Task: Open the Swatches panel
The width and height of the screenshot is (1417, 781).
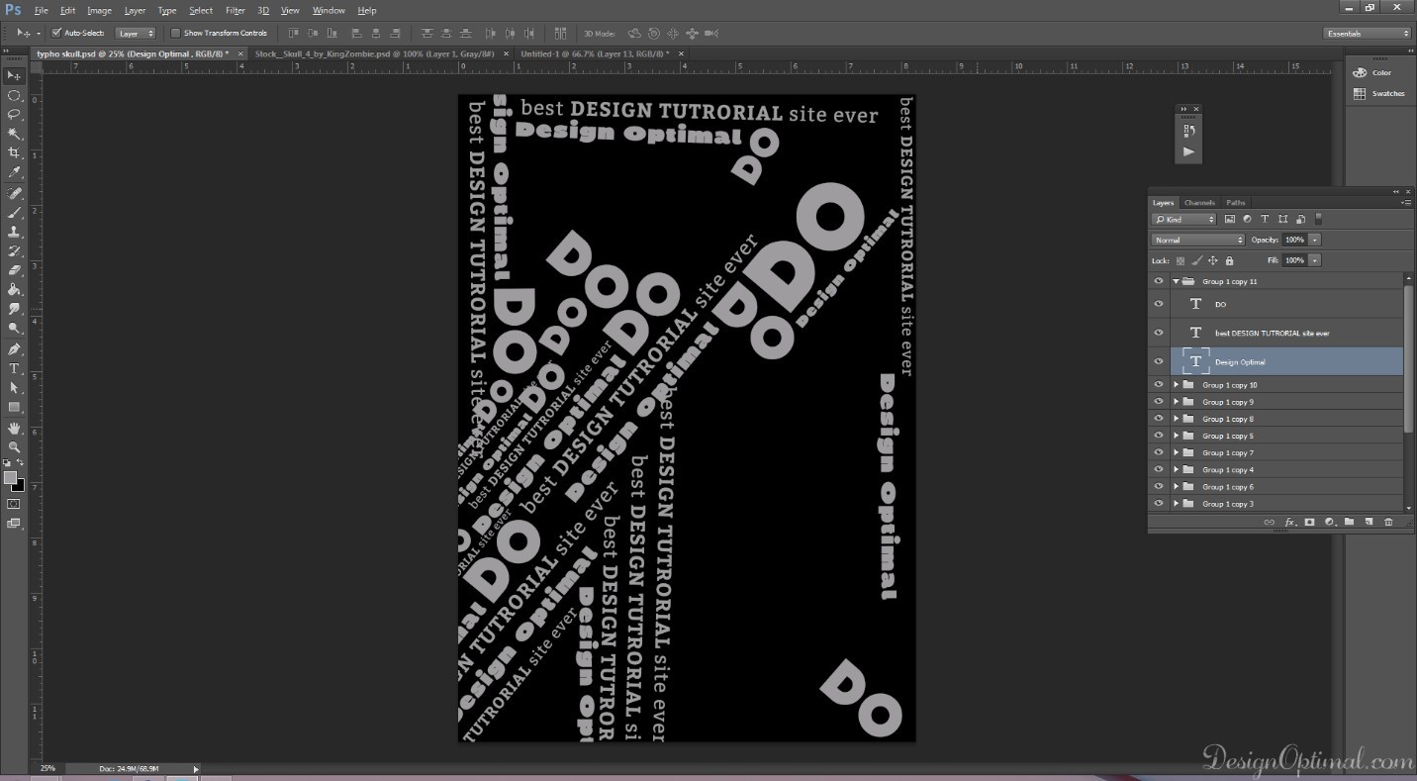Action: (1378, 93)
